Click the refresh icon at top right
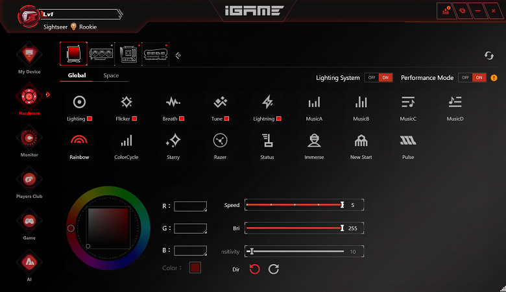 click(x=489, y=56)
